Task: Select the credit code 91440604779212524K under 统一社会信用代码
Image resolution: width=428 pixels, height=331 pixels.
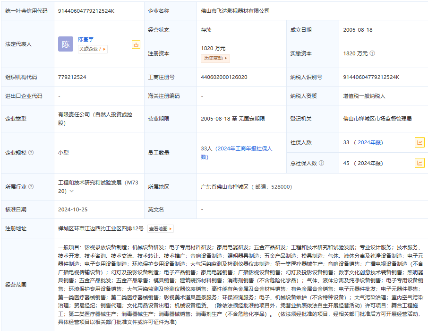Action: coord(86,11)
